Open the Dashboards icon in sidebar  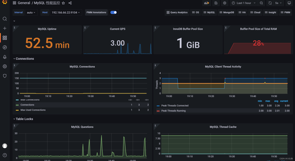coord(5,38)
